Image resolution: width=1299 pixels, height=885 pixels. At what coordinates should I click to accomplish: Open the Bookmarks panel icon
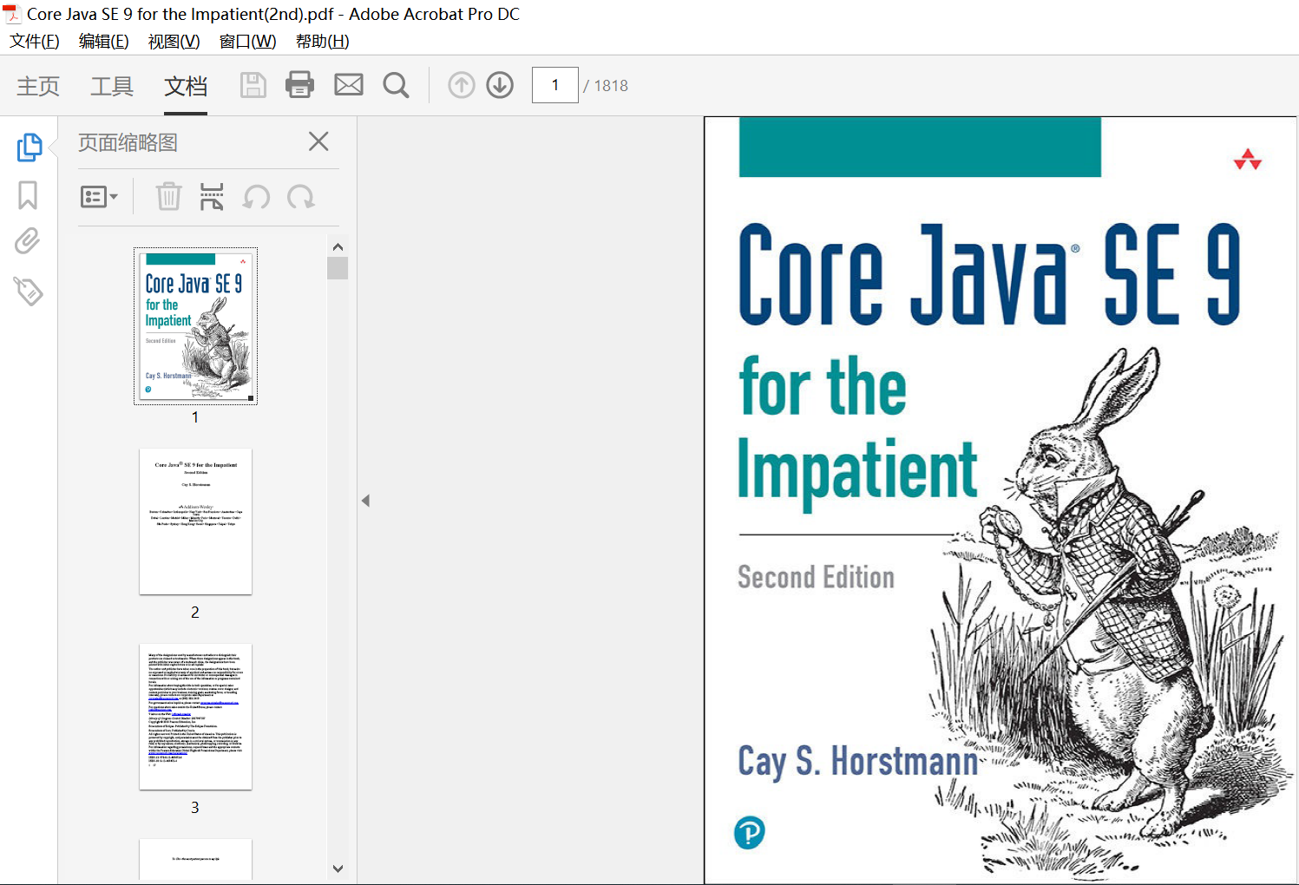point(28,195)
